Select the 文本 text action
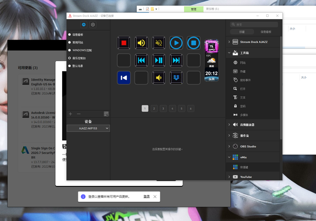The width and height of the screenshot is (316, 221). point(253,98)
